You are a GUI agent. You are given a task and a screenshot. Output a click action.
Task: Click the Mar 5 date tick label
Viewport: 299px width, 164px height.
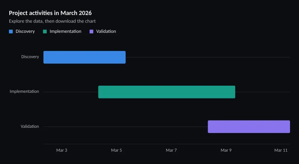116,150
